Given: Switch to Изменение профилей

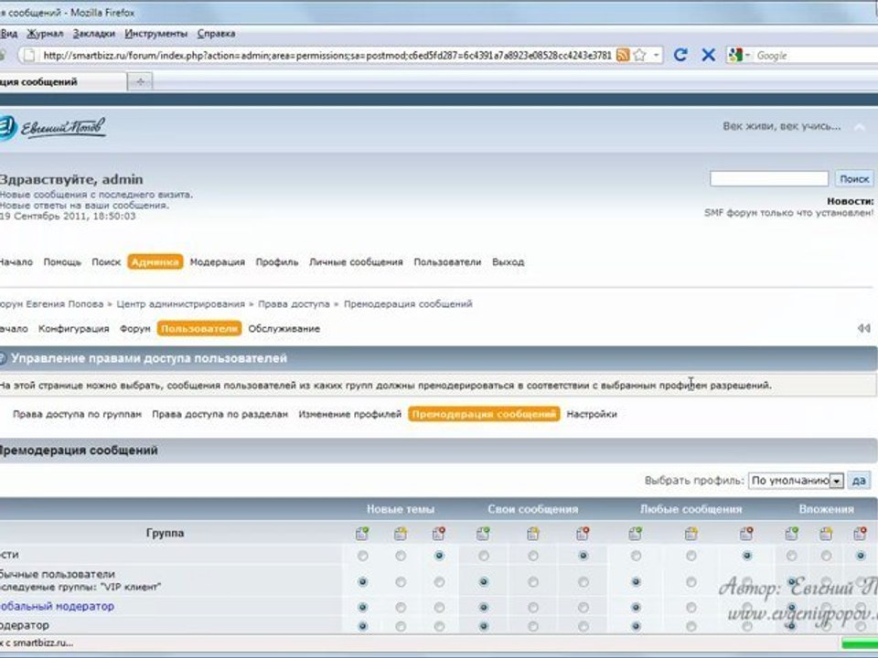Looking at the screenshot, I should (349, 414).
